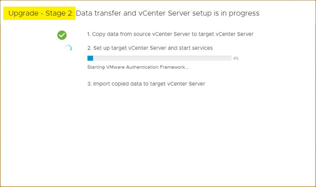Click the loading spinner beside step 2
Image resolution: width=316 pixels, height=187 pixels.
(68, 48)
